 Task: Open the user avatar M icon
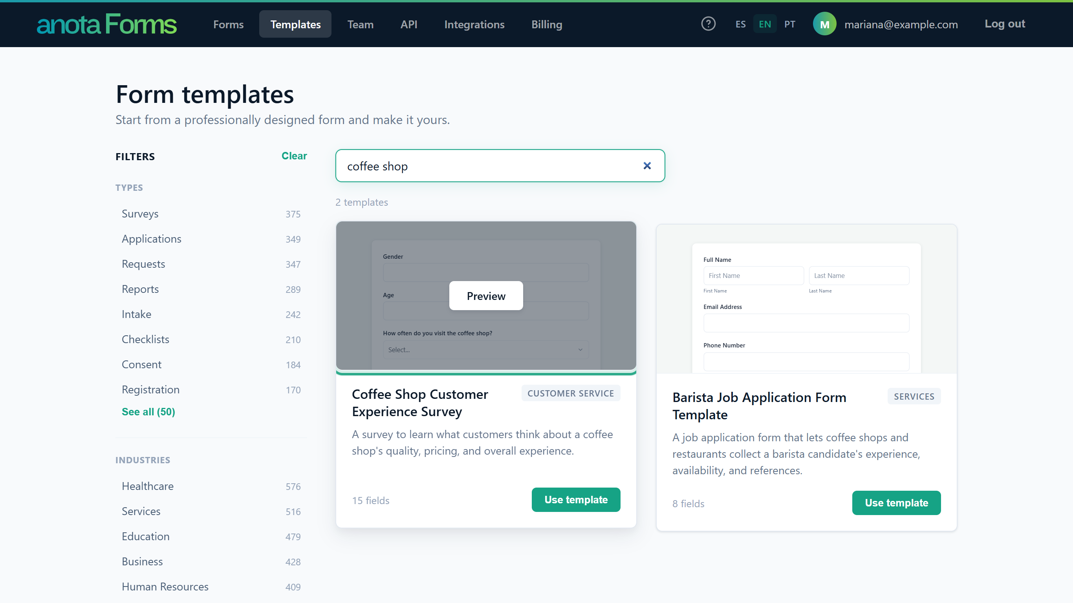(x=824, y=24)
